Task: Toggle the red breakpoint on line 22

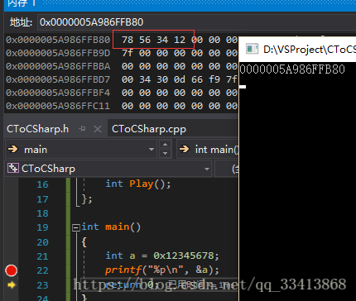Action: [x=11, y=270]
